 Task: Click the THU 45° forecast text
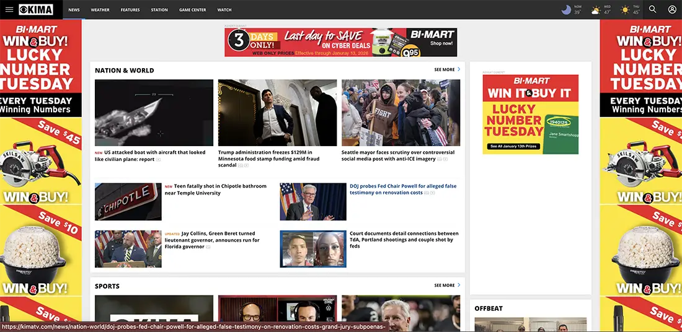[636, 10]
